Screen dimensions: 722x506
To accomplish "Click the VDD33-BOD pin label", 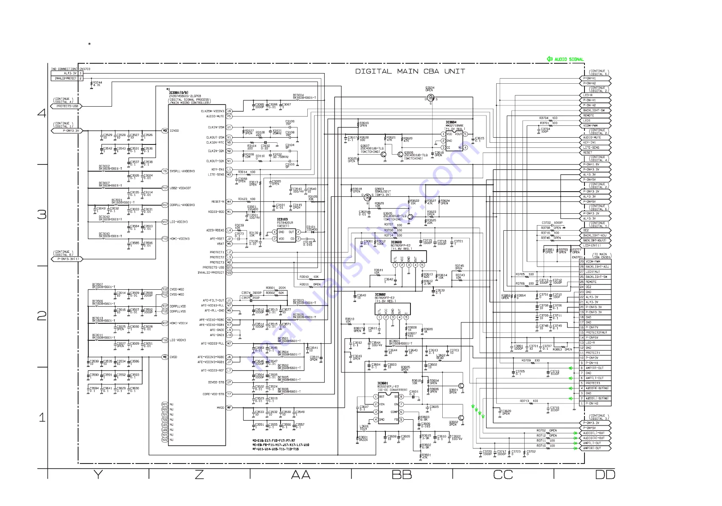I will [x=216, y=212].
